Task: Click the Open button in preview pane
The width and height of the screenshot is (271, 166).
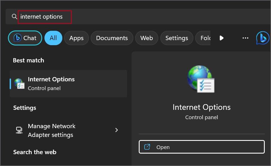Action: pos(202,147)
